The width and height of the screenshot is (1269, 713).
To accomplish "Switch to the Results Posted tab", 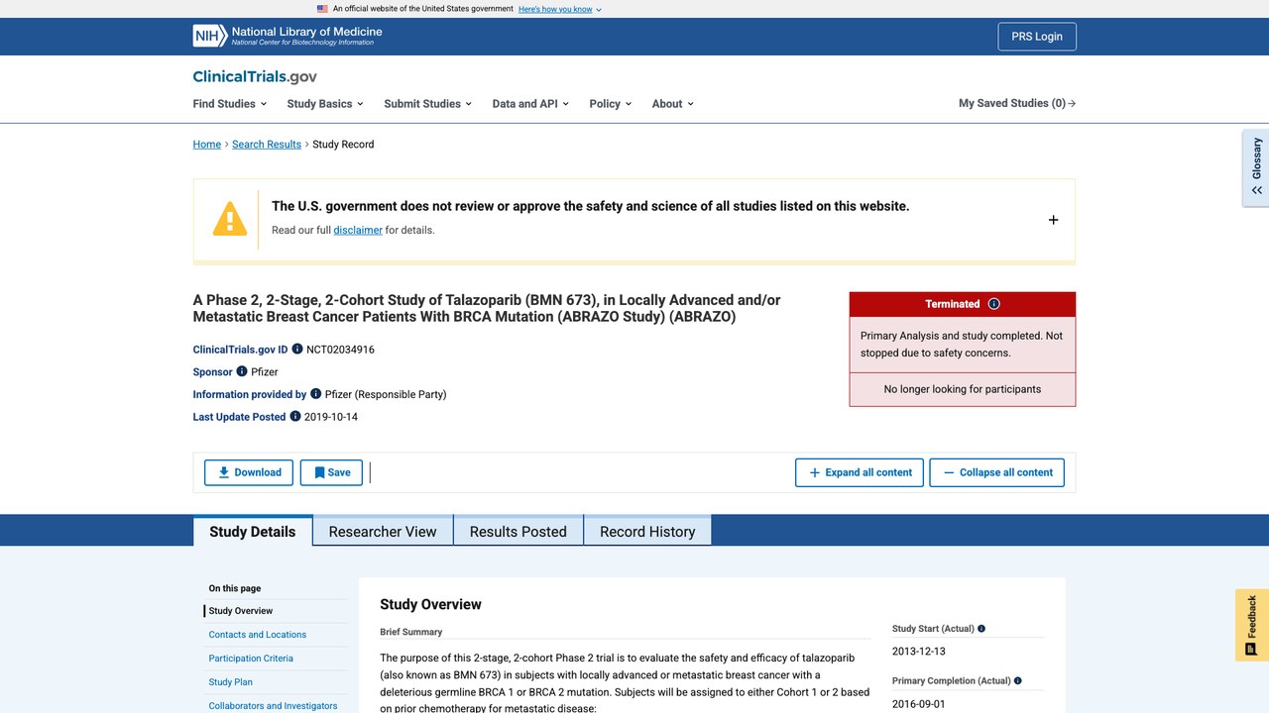I will [x=519, y=531].
